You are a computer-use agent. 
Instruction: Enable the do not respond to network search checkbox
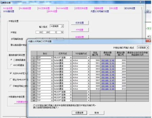click(11, 86)
